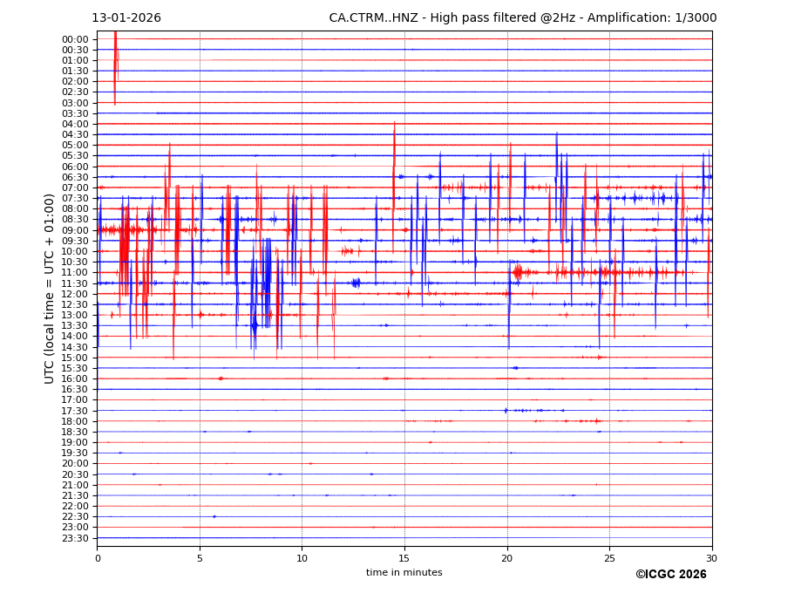Select the 15:00 time row label
The image size is (808, 607).
pos(75,358)
